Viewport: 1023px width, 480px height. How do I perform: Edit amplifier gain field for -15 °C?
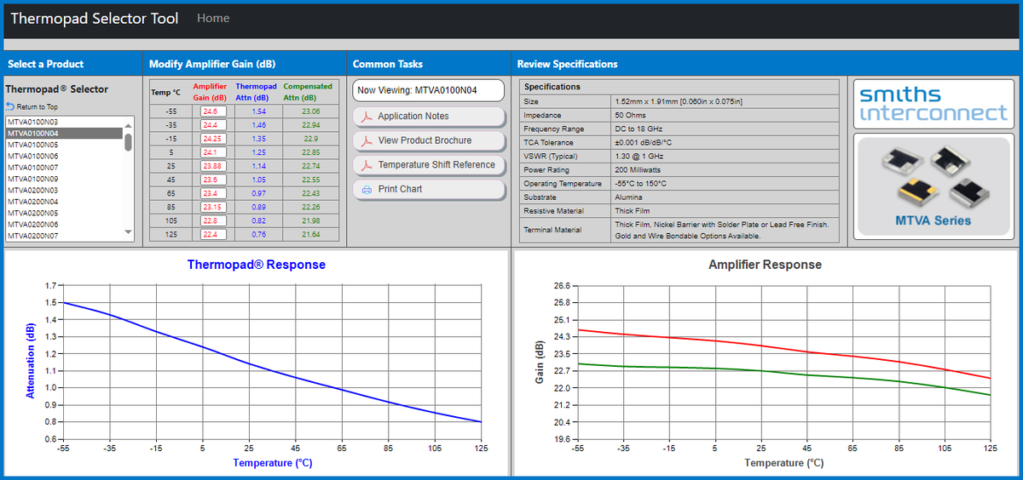click(x=211, y=139)
